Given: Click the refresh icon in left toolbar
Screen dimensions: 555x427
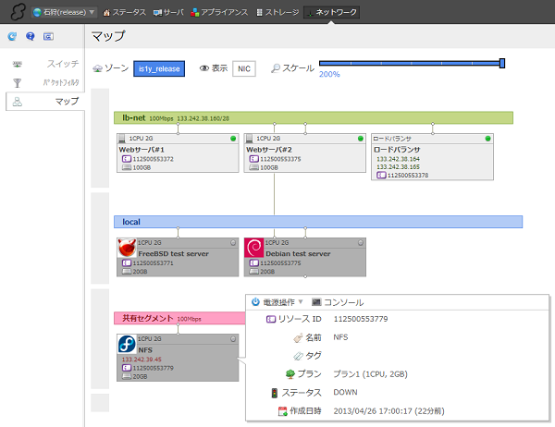Looking at the screenshot, I should (12, 37).
